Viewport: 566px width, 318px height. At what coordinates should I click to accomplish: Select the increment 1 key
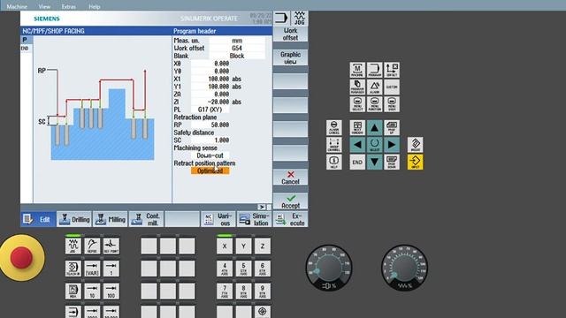pos(111,269)
